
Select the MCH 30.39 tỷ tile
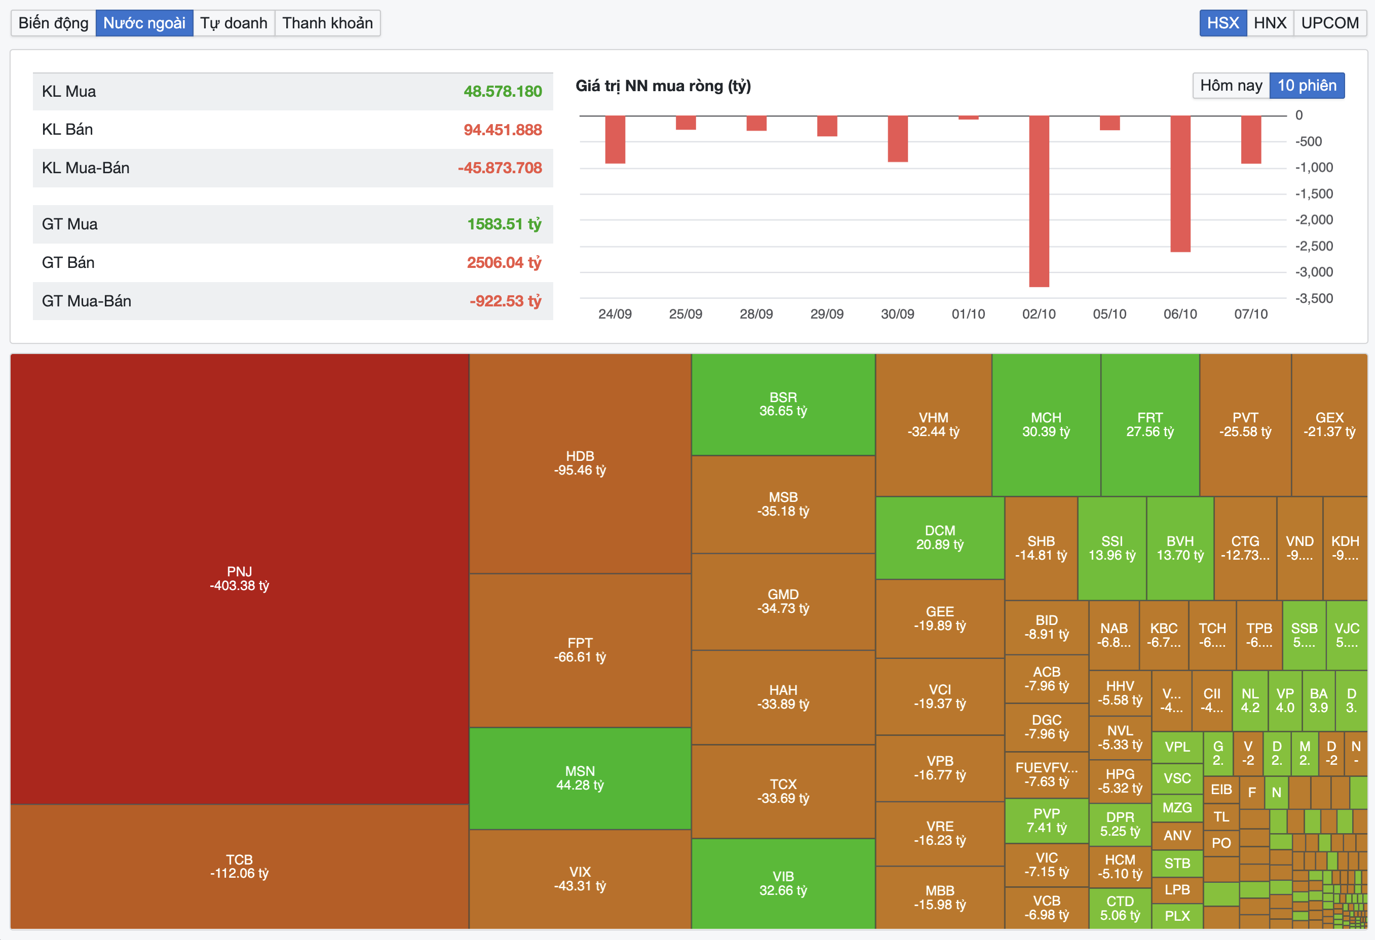[1046, 425]
